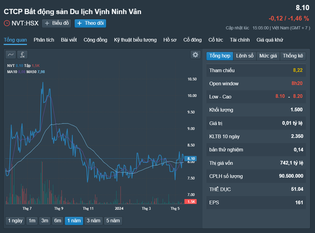Click the 8.10 price label on chart axis

[190, 158]
